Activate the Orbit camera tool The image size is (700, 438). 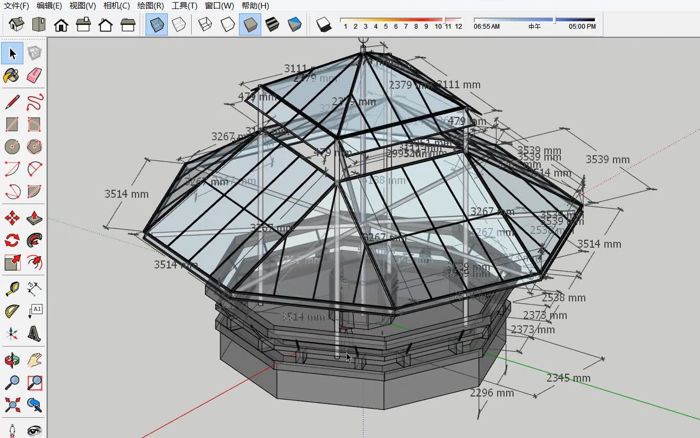(12, 360)
